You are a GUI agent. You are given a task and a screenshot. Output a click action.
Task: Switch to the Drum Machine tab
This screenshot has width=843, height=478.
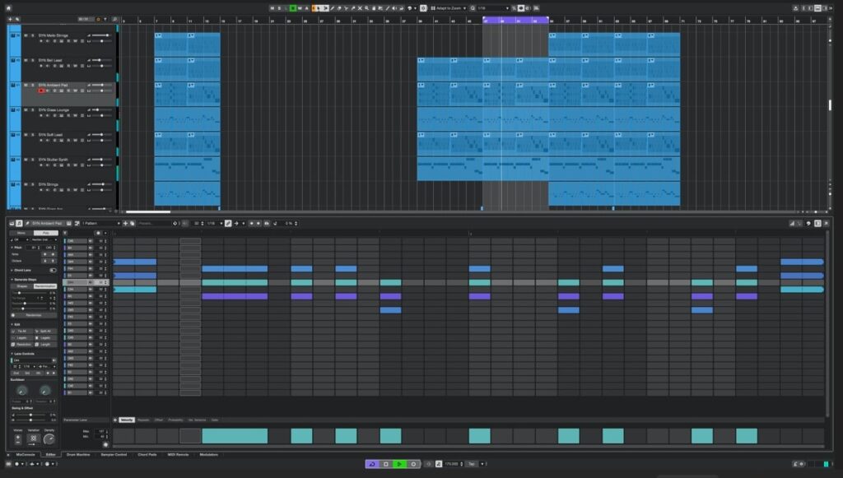[77, 454]
